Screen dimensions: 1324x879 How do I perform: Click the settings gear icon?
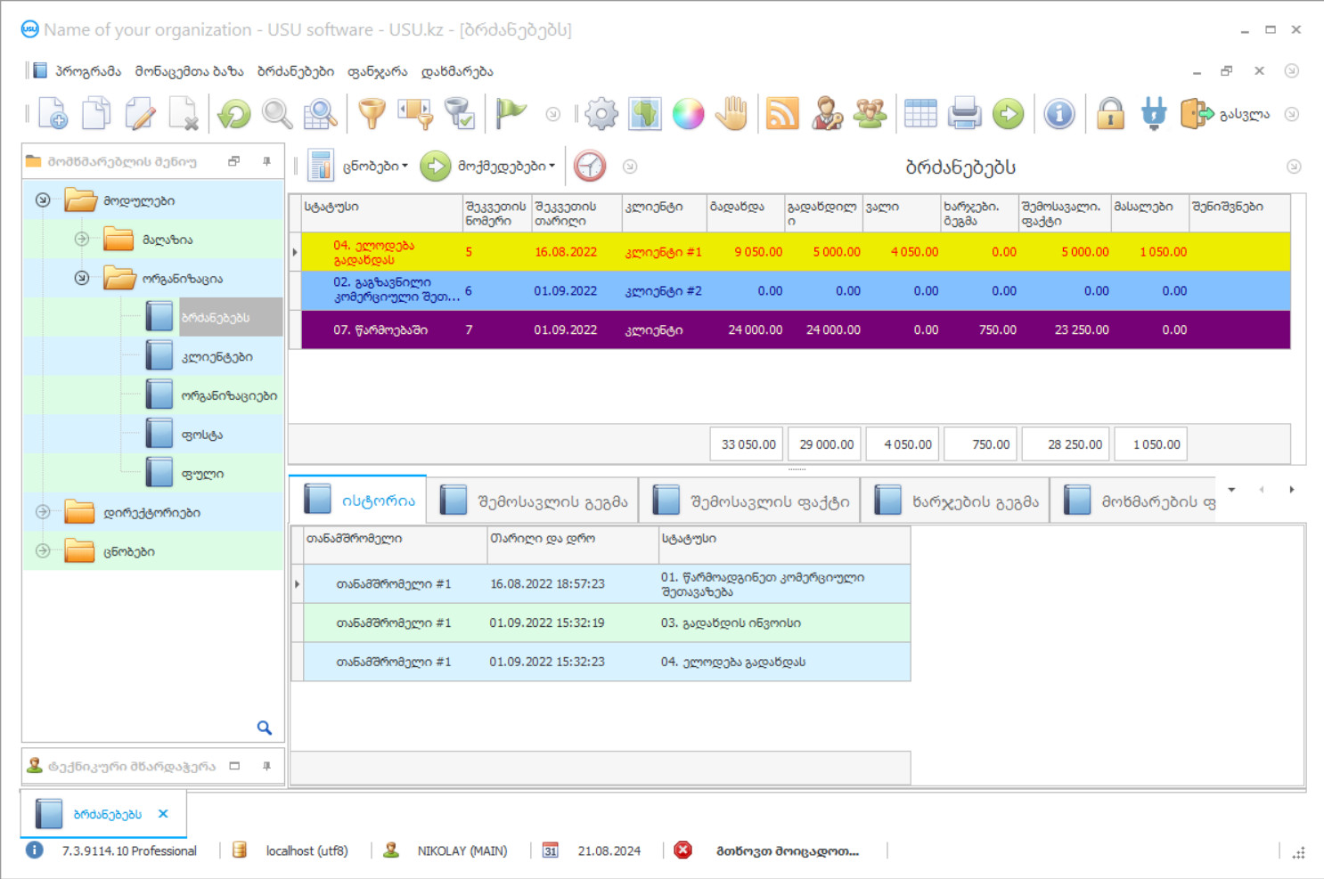[x=601, y=114]
